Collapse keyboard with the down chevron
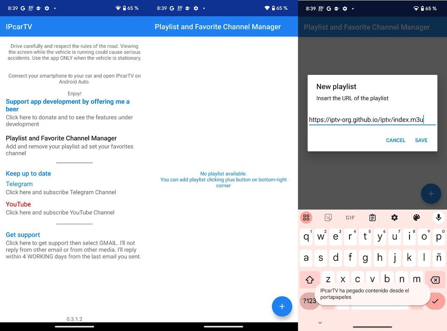The image size is (447, 331). pos(320,323)
